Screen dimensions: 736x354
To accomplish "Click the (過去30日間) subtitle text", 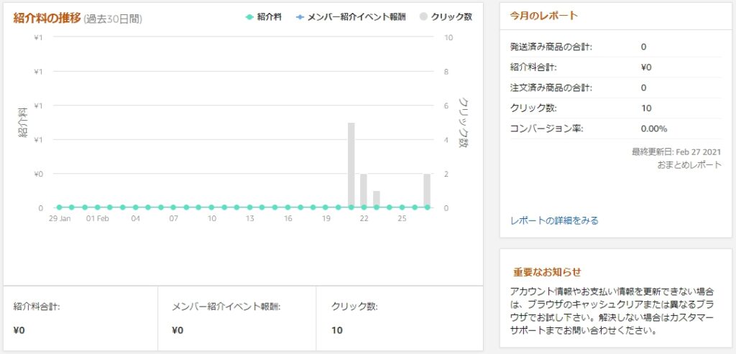I will tap(113, 19).
